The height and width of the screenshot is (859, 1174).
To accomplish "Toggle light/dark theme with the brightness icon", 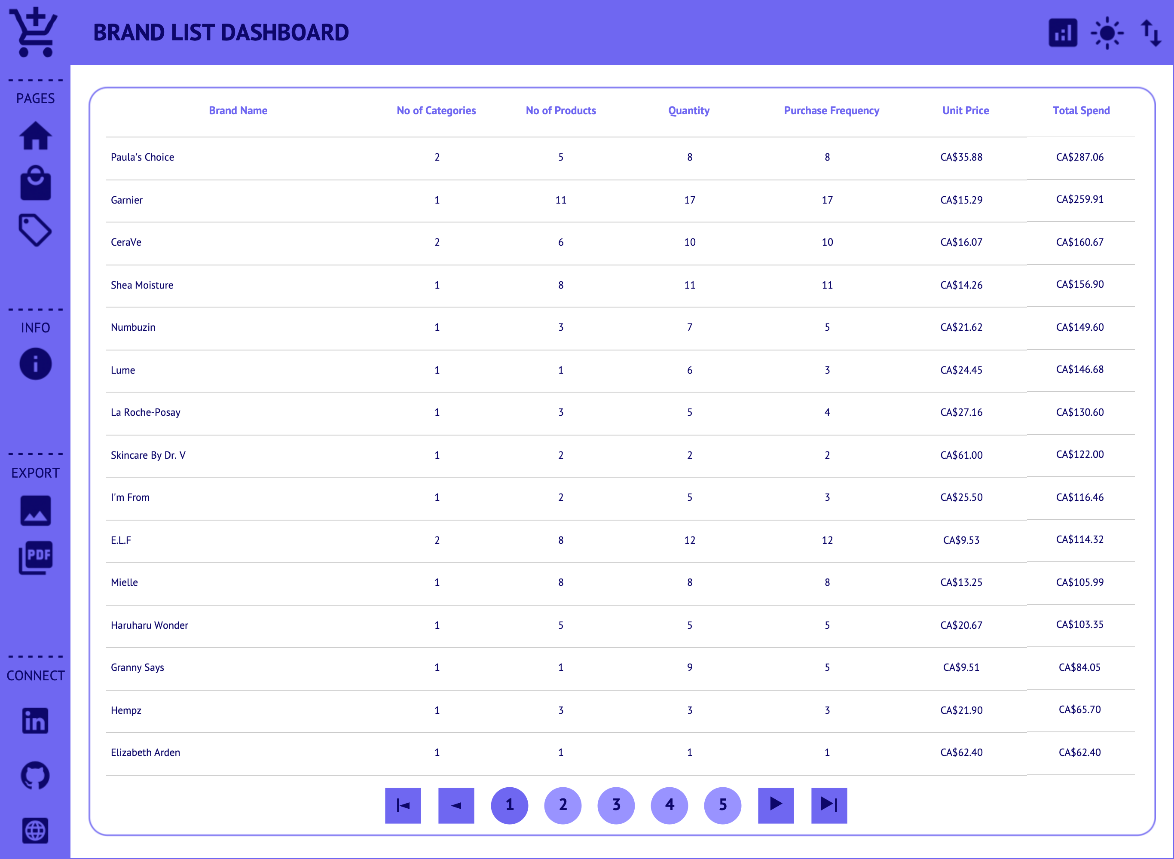I will click(x=1107, y=33).
